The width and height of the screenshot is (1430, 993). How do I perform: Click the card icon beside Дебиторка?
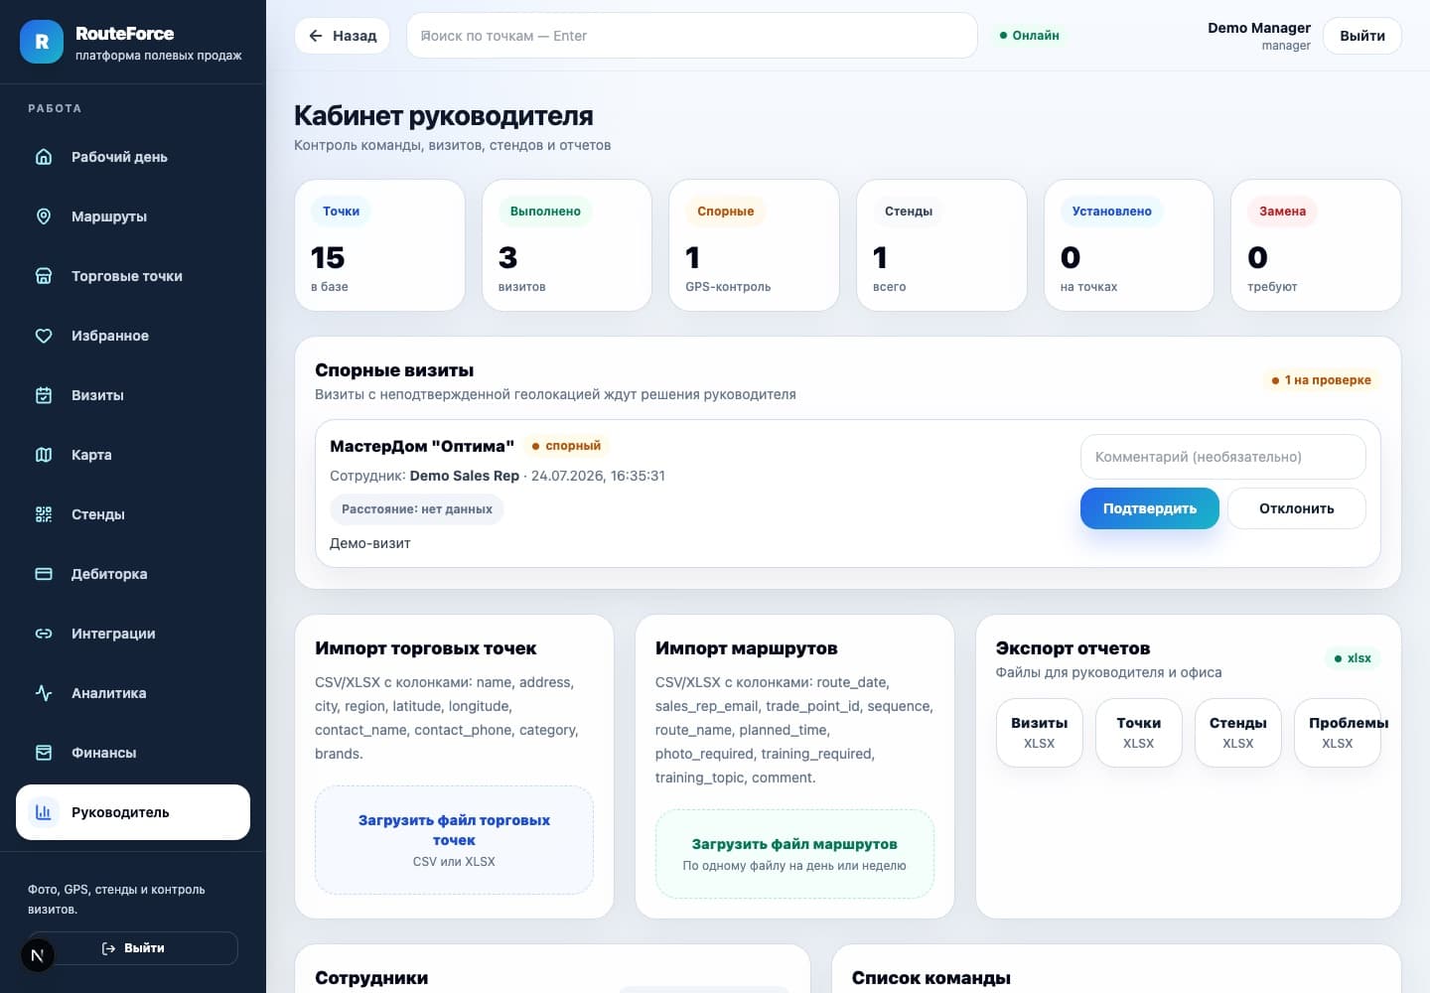(x=44, y=574)
